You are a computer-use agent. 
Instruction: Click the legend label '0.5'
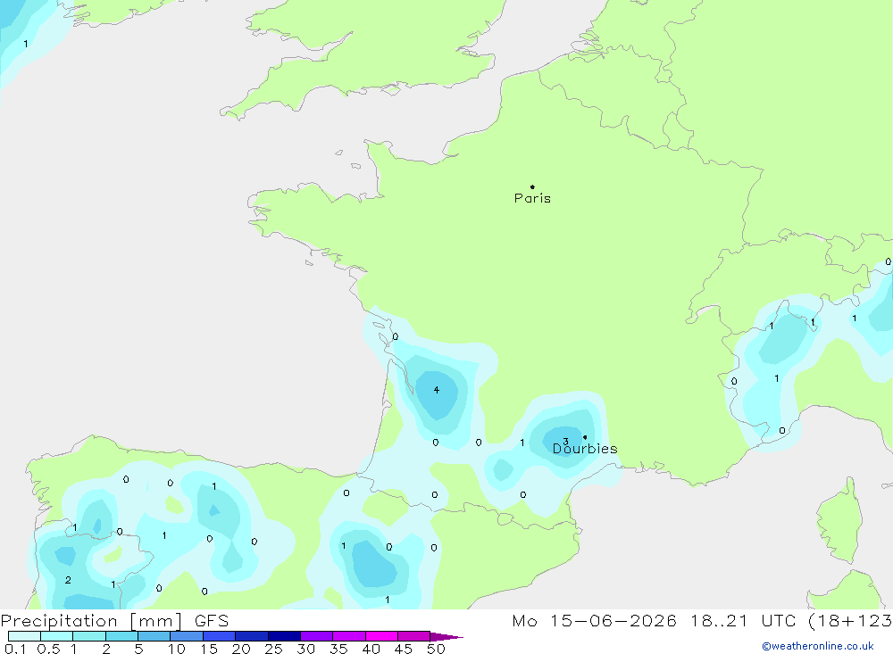[48, 649]
